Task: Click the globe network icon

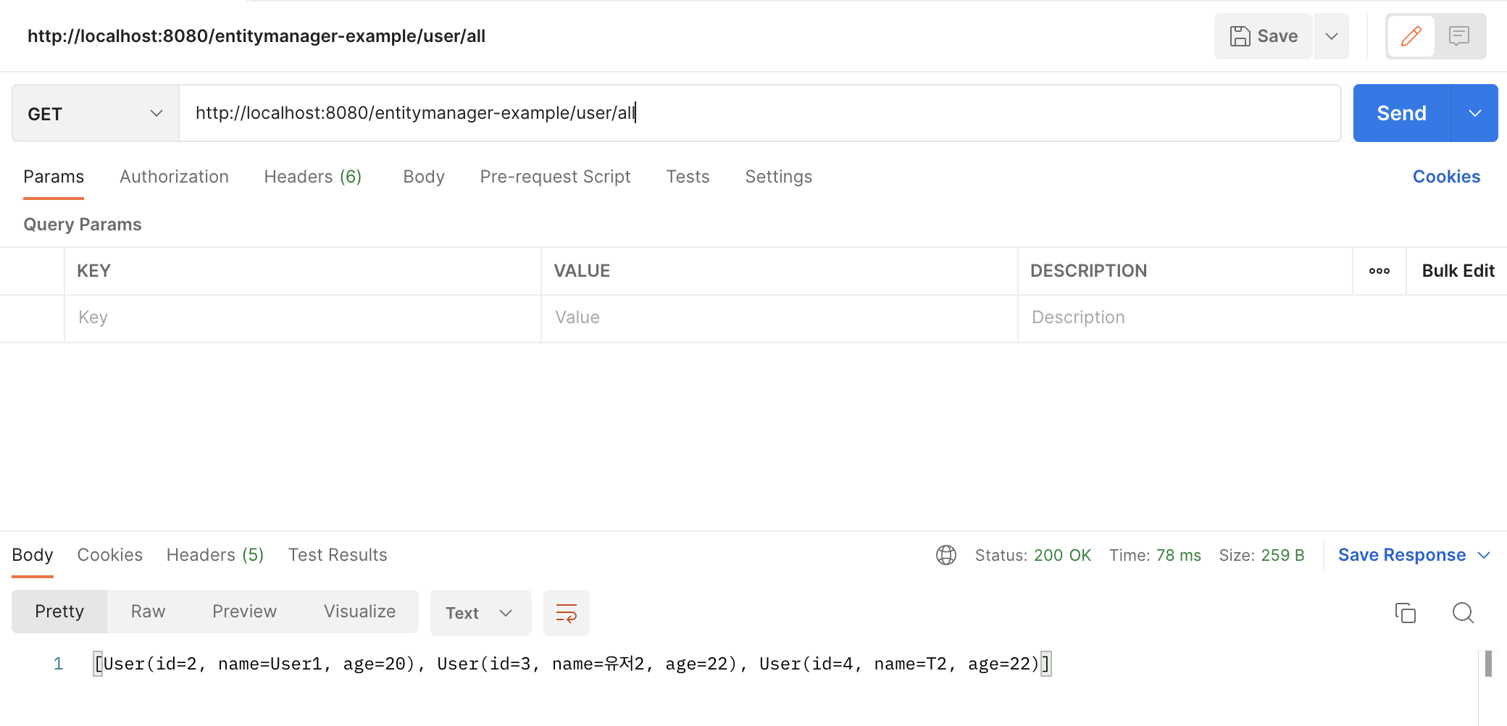Action: [x=946, y=555]
